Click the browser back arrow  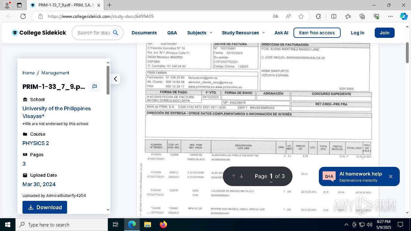pyautogui.click(x=9, y=16)
